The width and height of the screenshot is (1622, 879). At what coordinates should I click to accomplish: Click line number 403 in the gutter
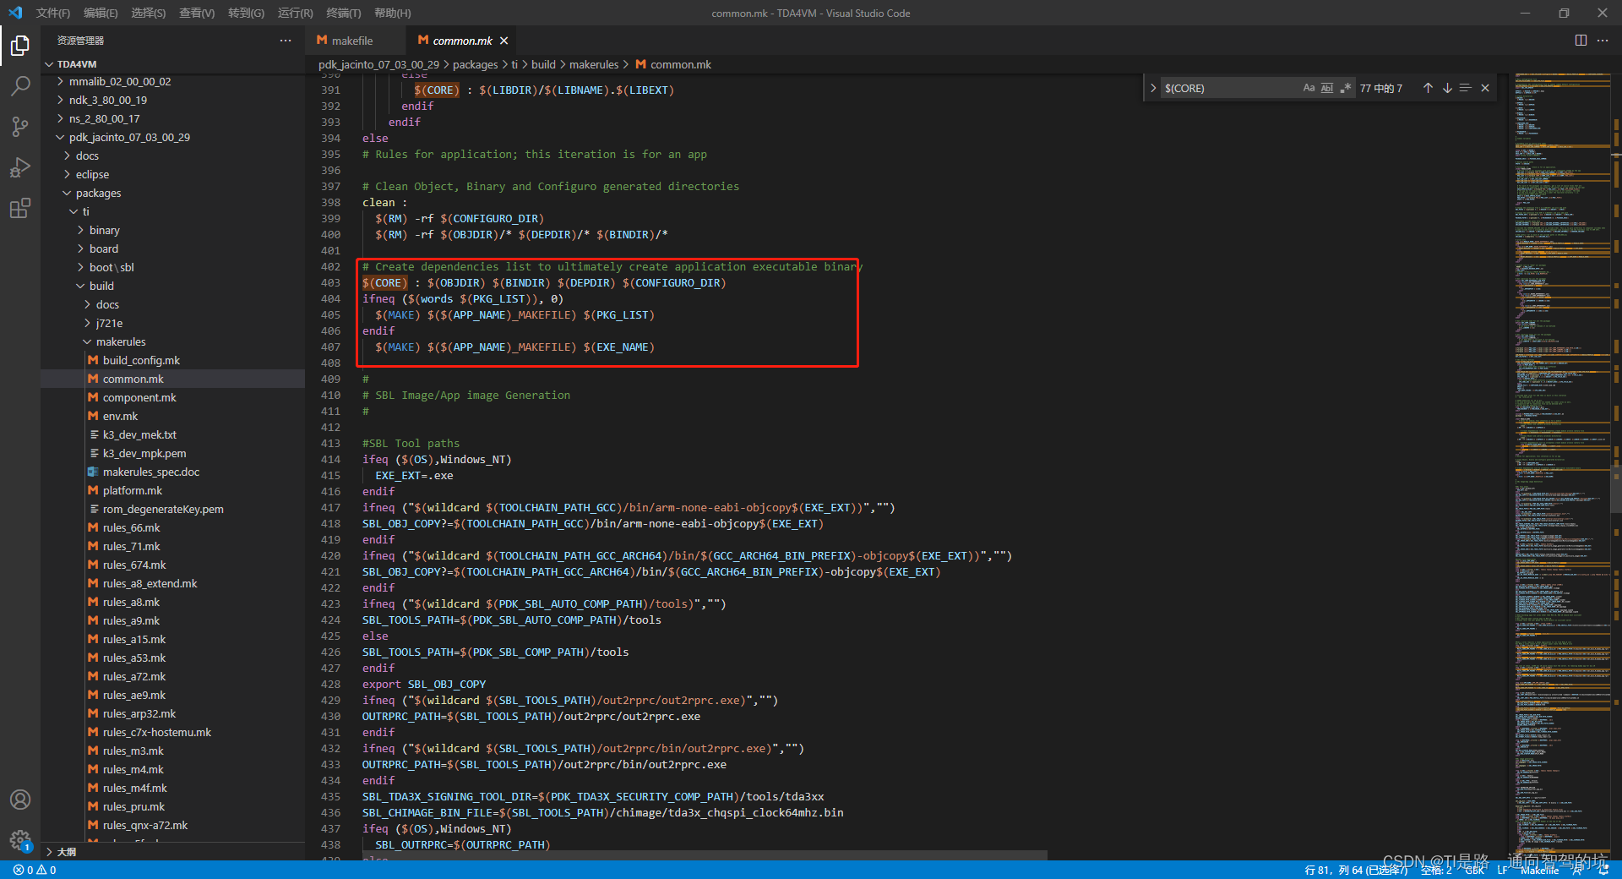pyautogui.click(x=330, y=283)
